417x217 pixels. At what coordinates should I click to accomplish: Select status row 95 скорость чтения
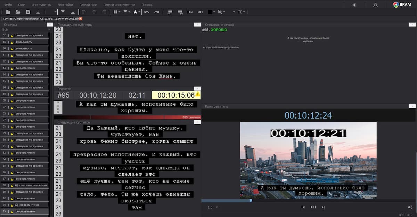pos(24,211)
